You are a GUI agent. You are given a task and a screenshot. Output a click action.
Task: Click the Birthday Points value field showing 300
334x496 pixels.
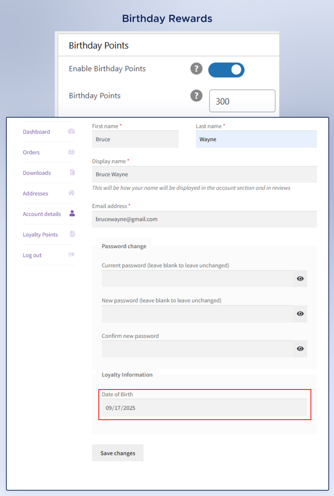242,101
